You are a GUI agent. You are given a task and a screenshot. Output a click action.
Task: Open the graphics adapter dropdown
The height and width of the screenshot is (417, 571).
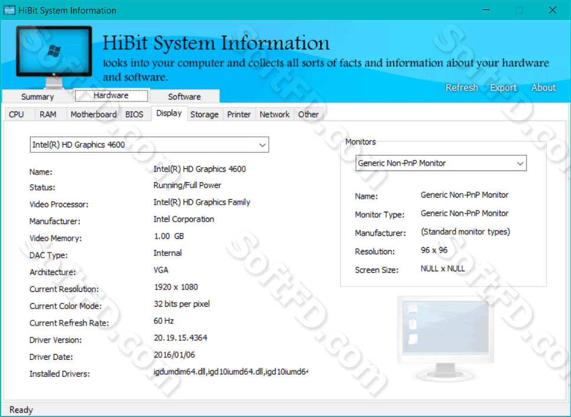coord(149,145)
